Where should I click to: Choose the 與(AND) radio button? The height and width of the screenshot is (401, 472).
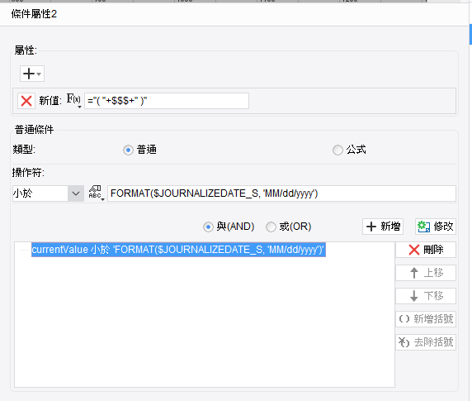point(208,227)
